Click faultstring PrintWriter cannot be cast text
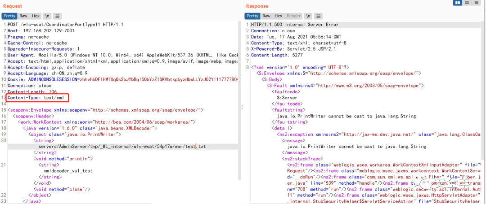The image size is (486, 204). [x=346, y=116]
